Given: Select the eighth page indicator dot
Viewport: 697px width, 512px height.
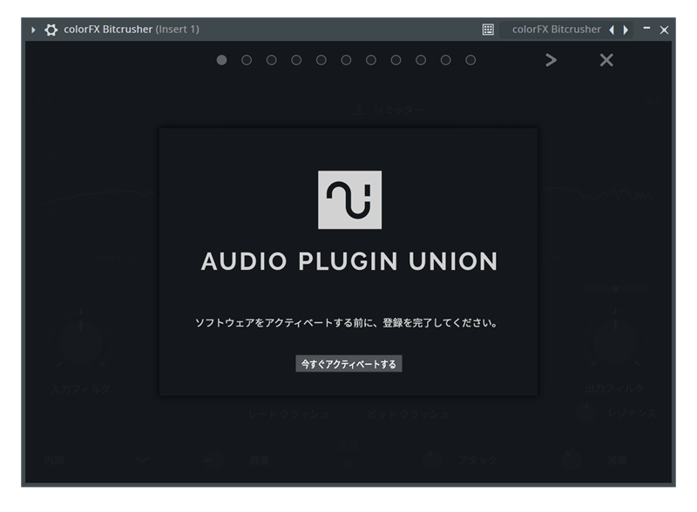Looking at the screenshot, I should coord(396,60).
